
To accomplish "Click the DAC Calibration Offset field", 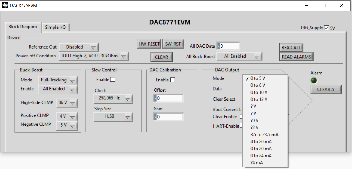I will [x=168, y=98].
